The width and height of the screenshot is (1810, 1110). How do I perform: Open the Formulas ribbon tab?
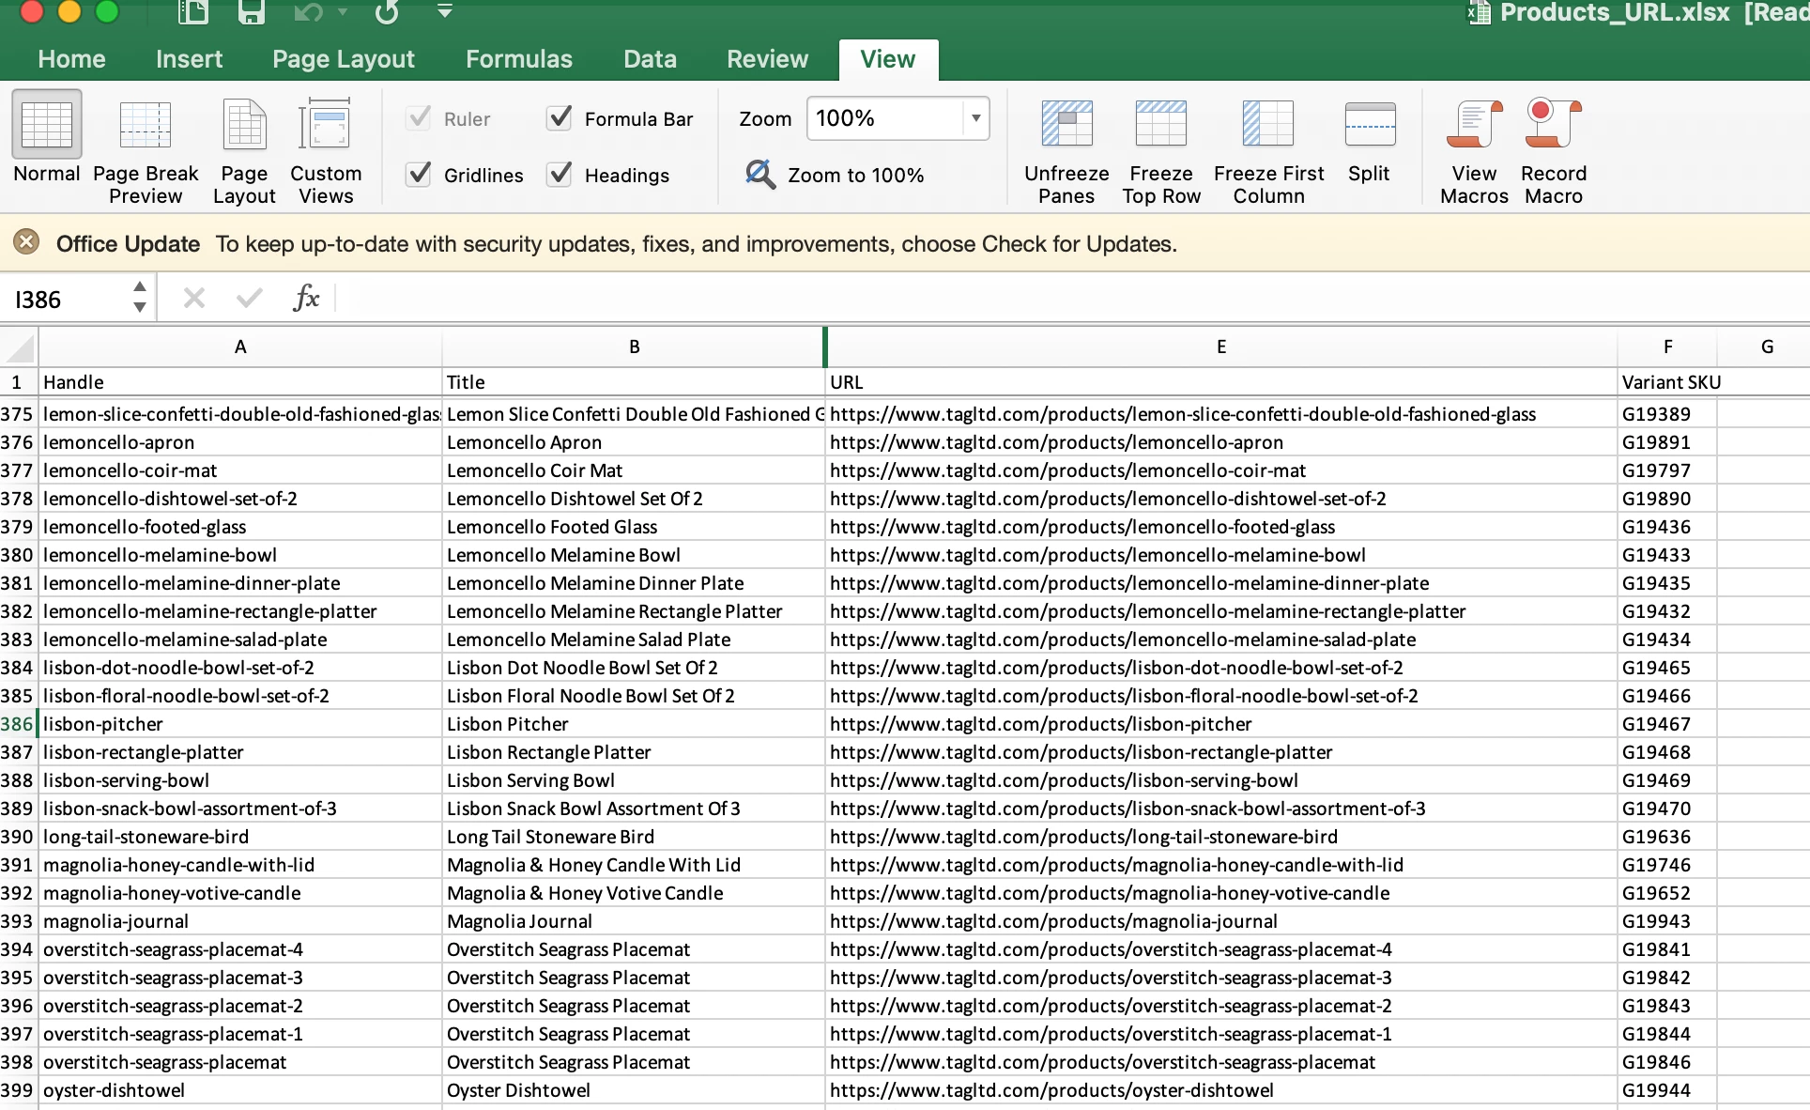pyautogui.click(x=518, y=59)
